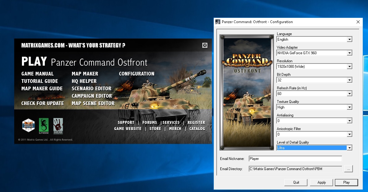Click the Apply button

click(321, 182)
